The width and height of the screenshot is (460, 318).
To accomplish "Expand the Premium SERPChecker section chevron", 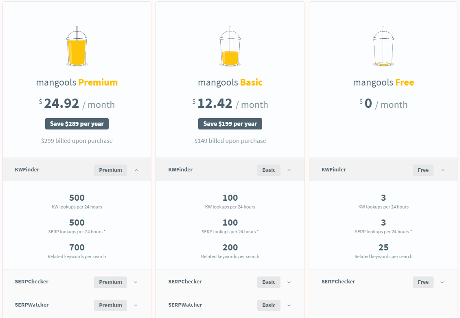I will [136, 282].
